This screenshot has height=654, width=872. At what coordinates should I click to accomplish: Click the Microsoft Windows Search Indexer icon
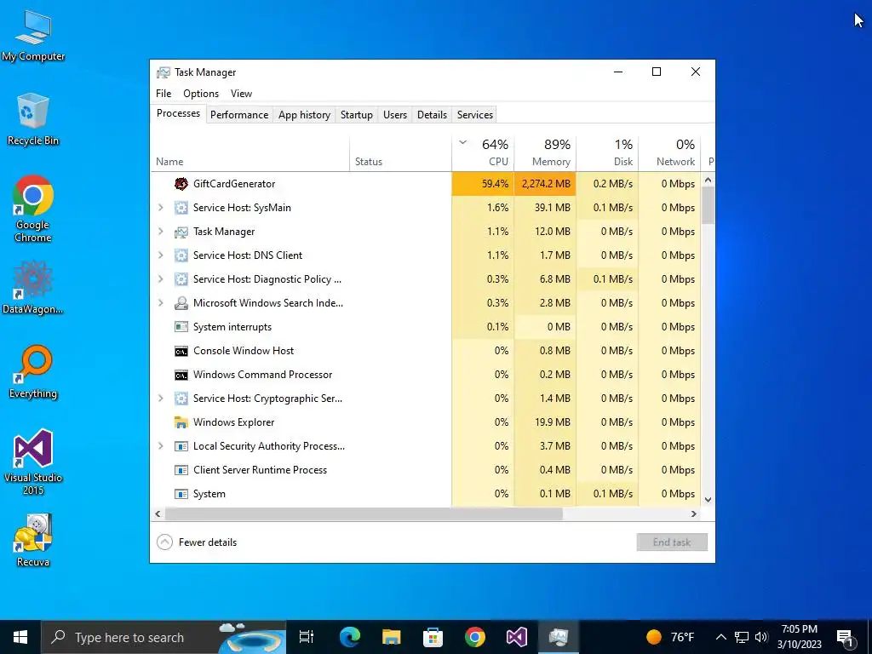[x=181, y=303]
